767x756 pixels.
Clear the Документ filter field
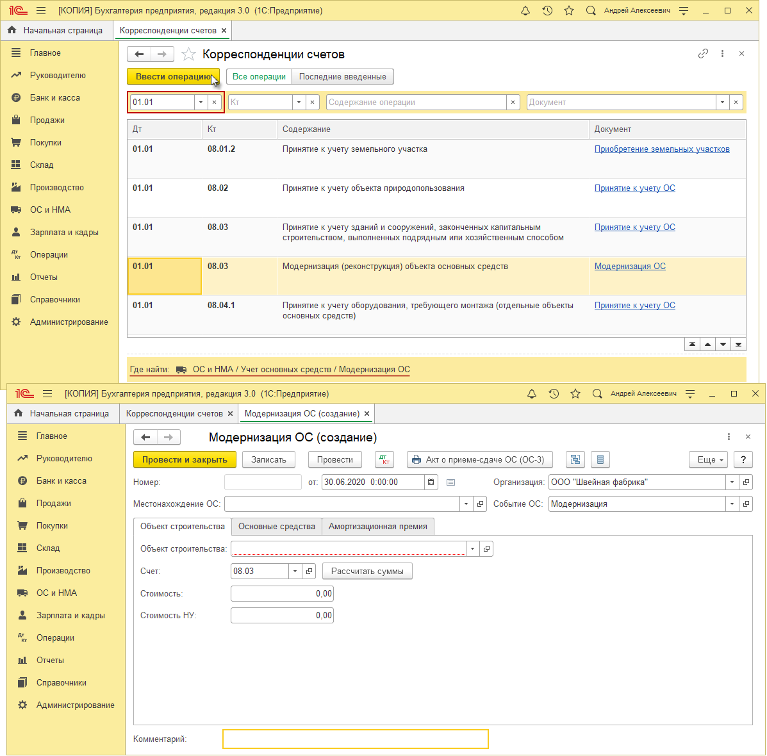tap(736, 103)
